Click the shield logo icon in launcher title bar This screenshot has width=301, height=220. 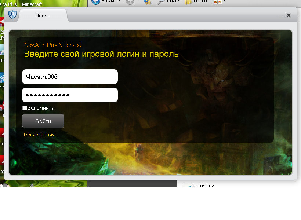(12, 15)
